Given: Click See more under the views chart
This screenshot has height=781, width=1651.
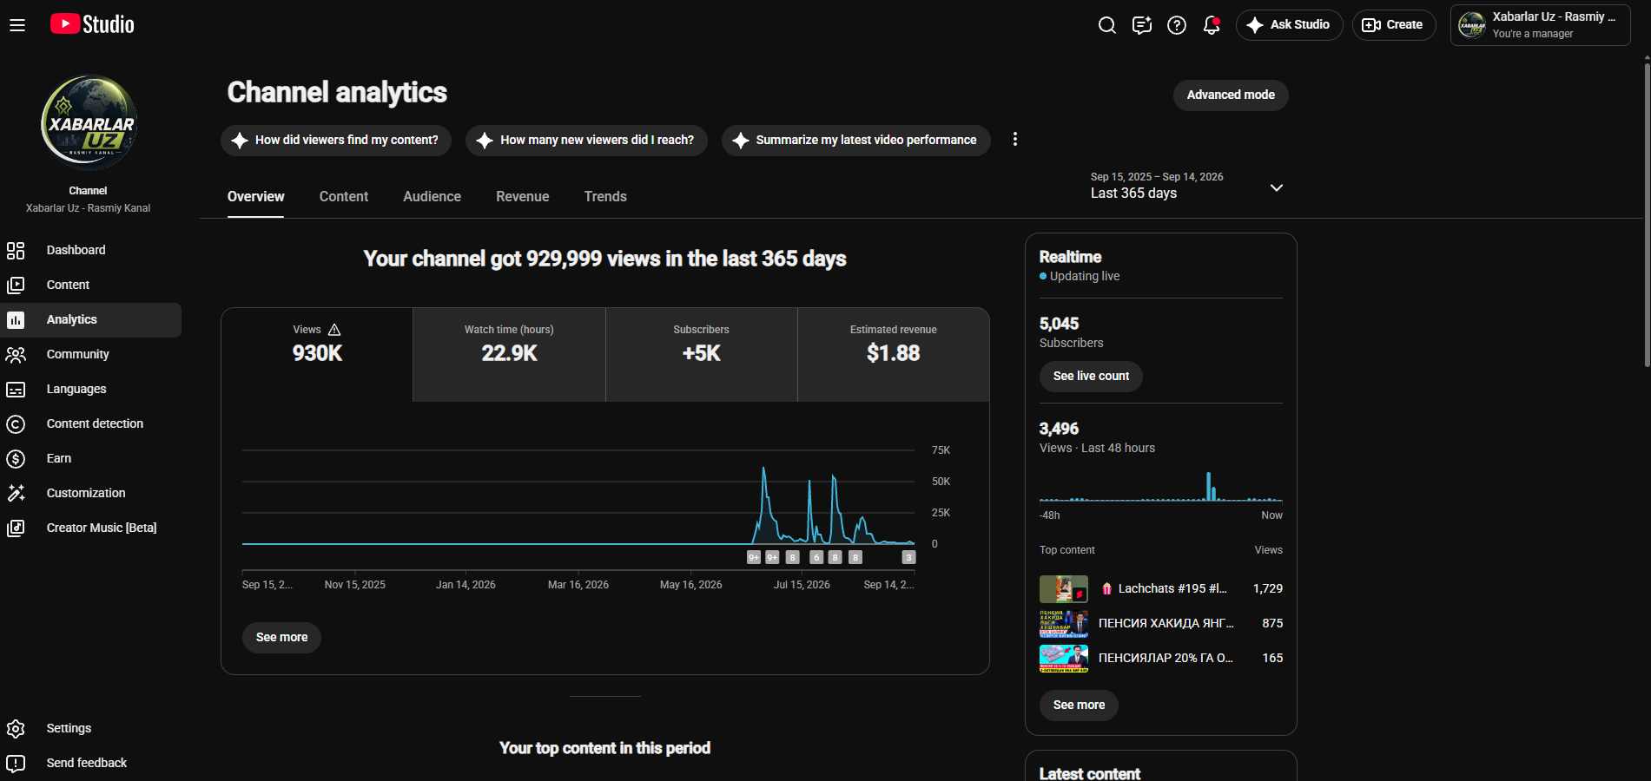Looking at the screenshot, I should click(x=281, y=638).
